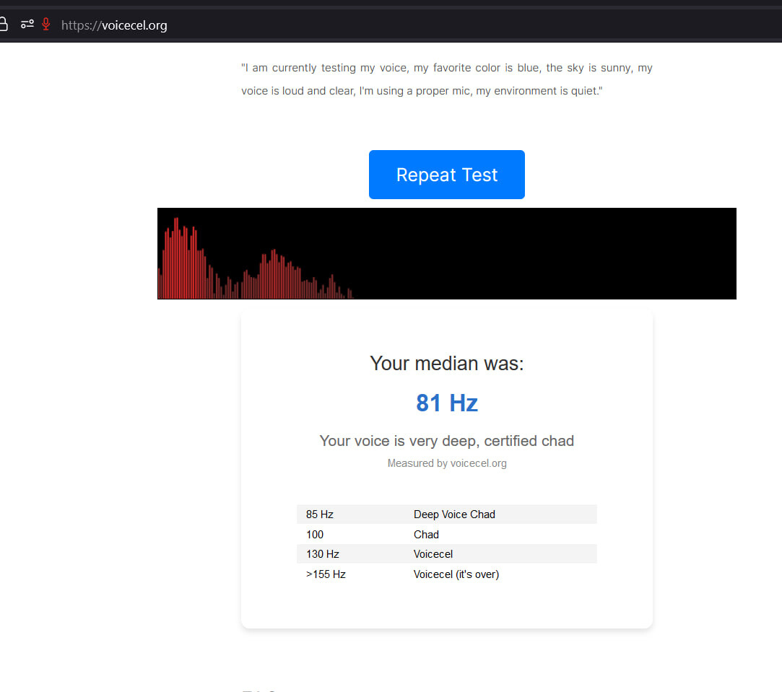The width and height of the screenshot is (782, 692).
Task: Click "Your voice is very deep" message
Action: click(x=446, y=441)
